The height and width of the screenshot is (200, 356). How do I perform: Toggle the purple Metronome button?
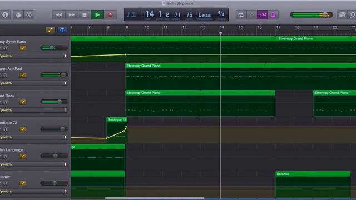(x=273, y=15)
